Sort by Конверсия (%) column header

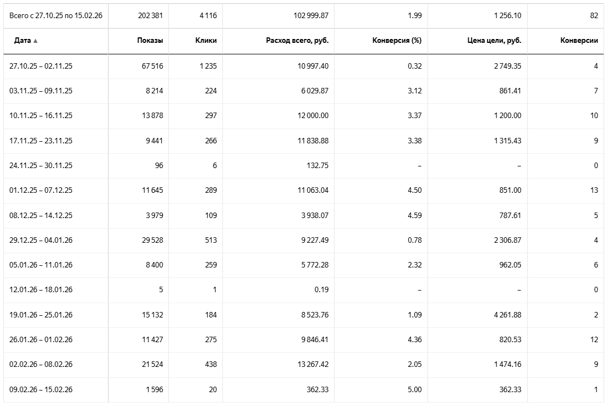pos(397,41)
